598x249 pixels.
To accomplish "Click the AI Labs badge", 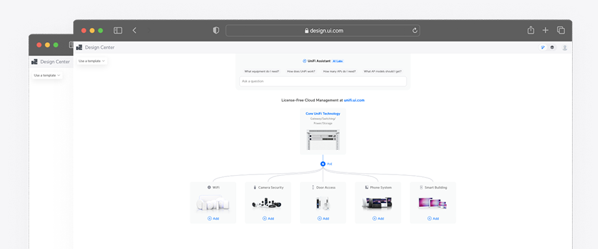I will [x=338, y=61].
